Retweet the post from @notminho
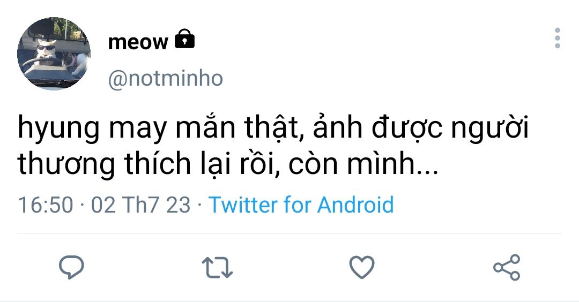 (x=217, y=267)
